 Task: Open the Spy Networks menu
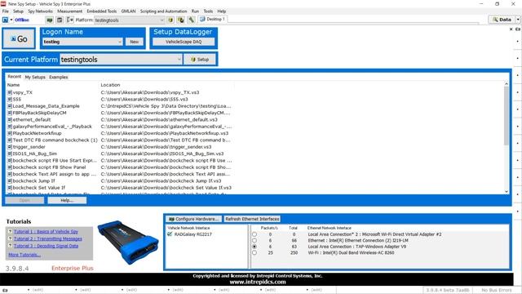click(x=40, y=11)
